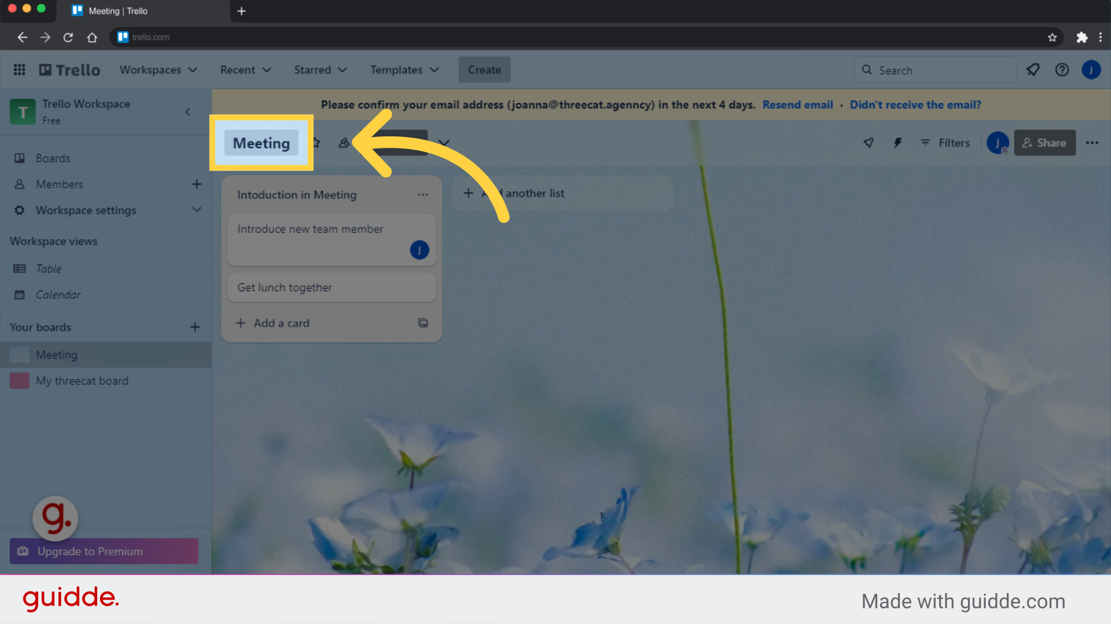Add a member with the Members plus icon
1111x624 pixels.
click(197, 184)
